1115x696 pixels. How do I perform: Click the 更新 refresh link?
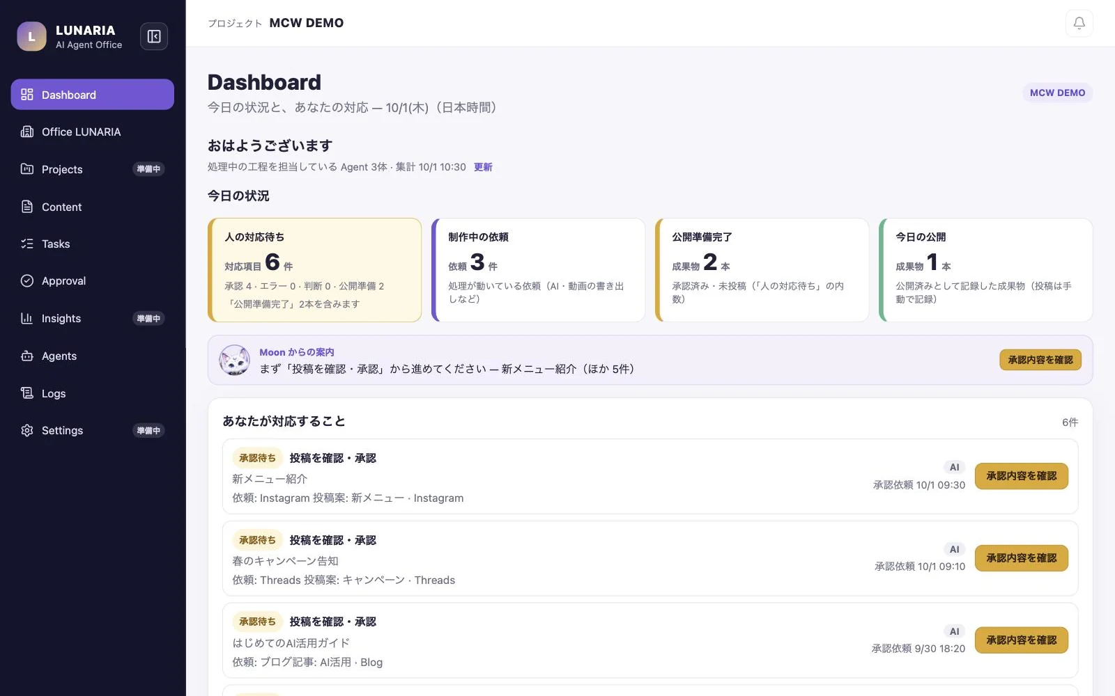tap(483, 167)
